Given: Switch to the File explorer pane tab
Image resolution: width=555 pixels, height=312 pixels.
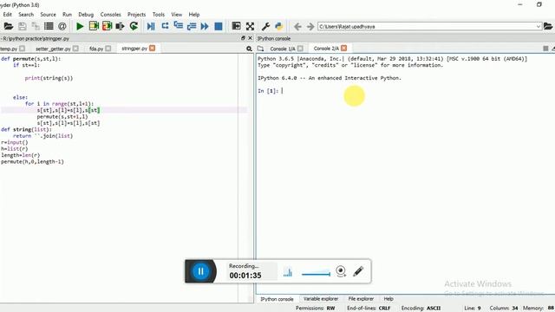Looking at the screenshot, I should coord(361,299).
